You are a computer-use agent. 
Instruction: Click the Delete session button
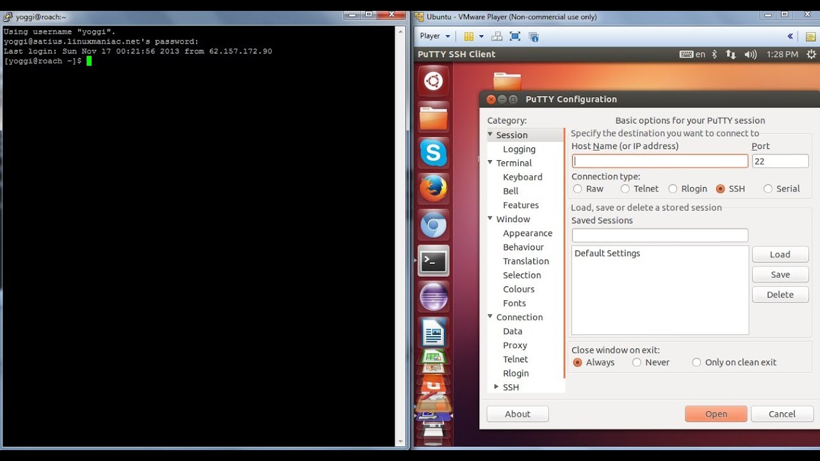(x=780, y=295)
